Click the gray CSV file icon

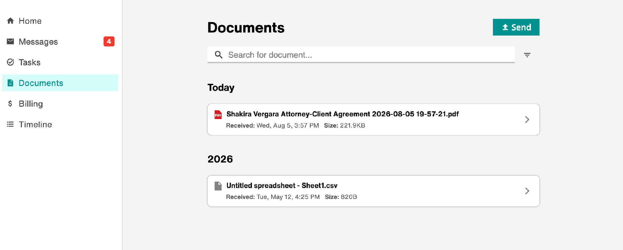(218, 186)
